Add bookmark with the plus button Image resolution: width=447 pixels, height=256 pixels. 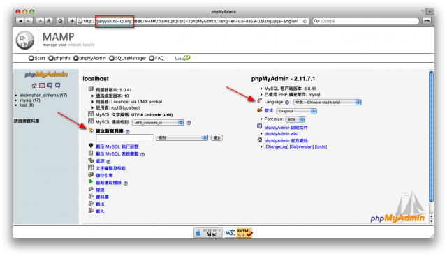pyautogui.click(x=72, y=21)
